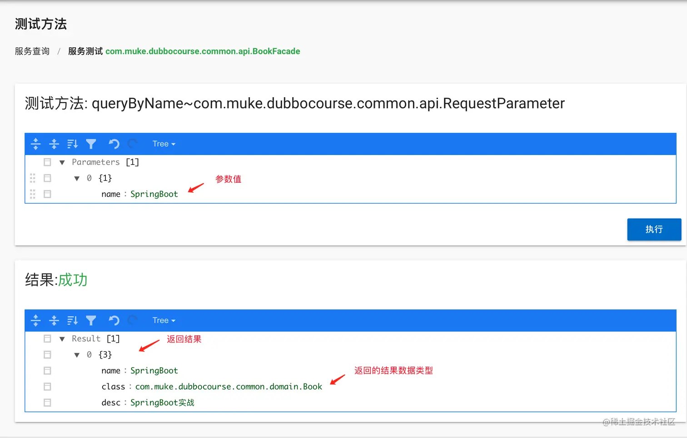Open context menu box for Parameters row
This screenshot has width=687, height=438.
click(47, 162)
